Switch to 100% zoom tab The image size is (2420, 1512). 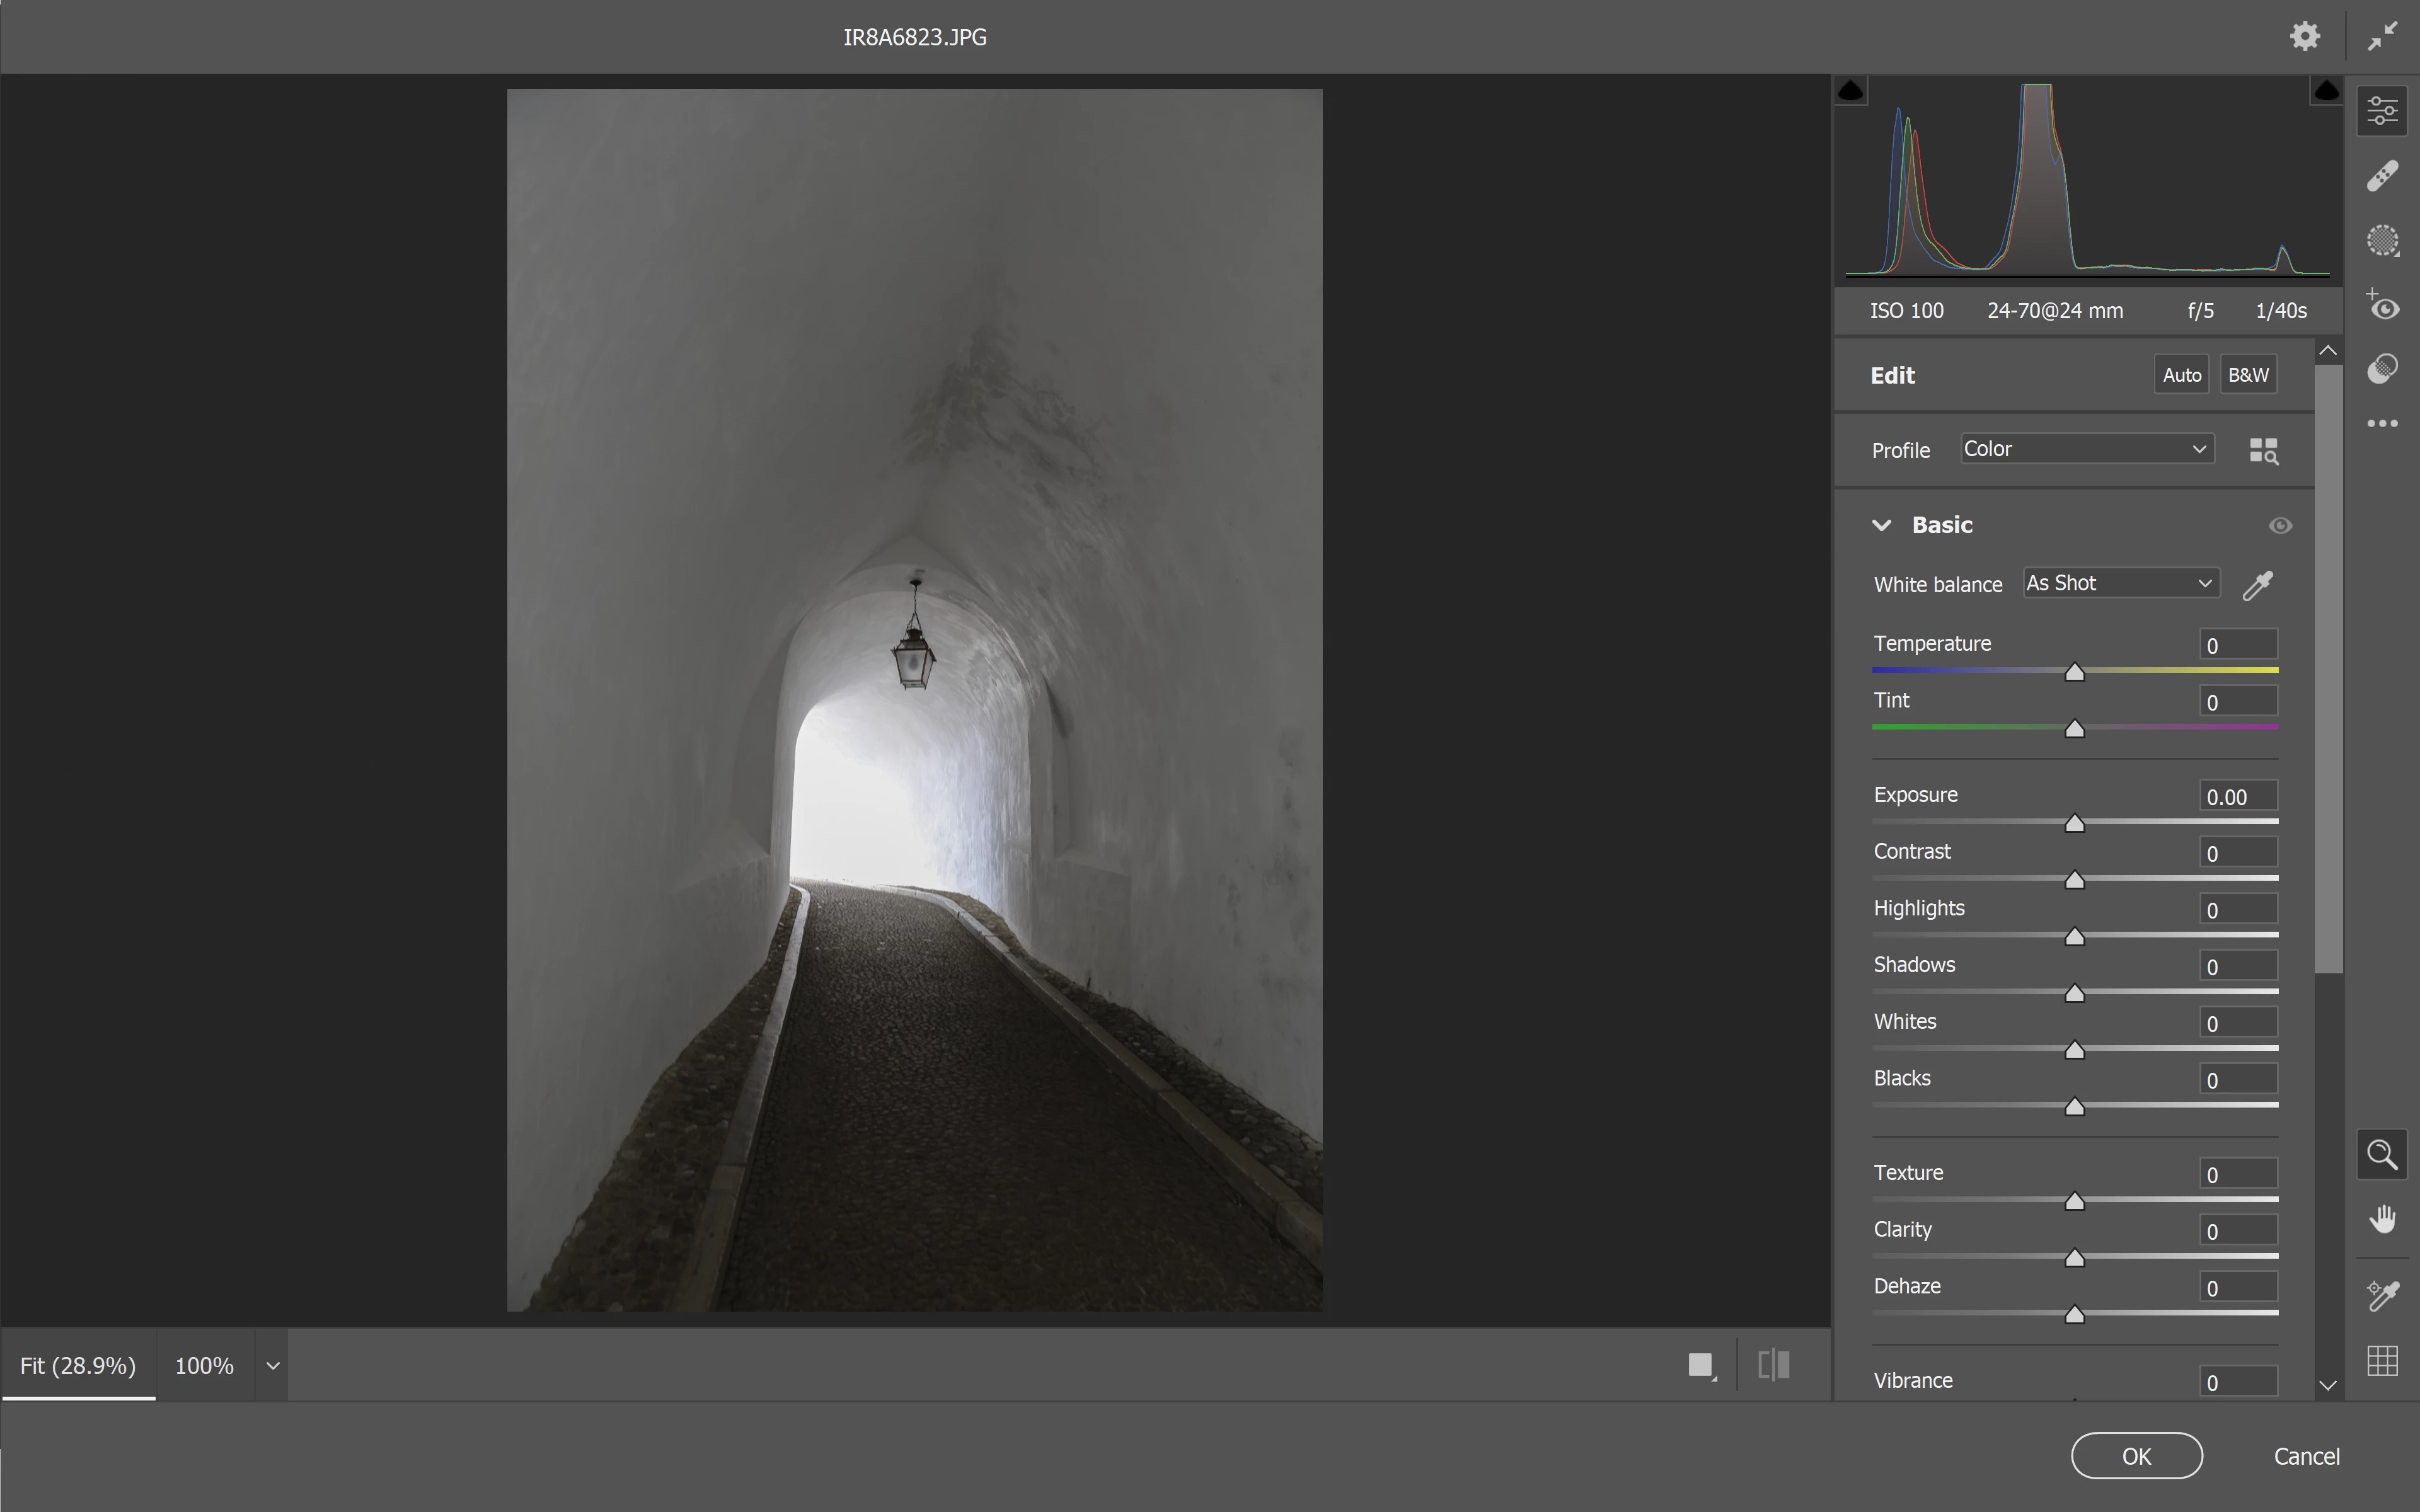click(x=204, y=1366)
